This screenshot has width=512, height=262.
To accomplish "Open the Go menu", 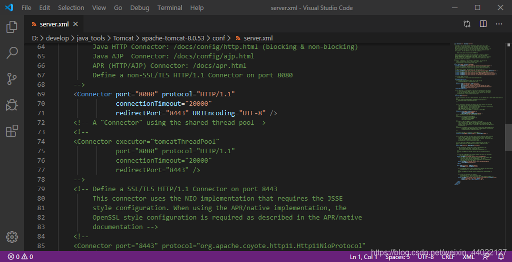I will [118, 8].
